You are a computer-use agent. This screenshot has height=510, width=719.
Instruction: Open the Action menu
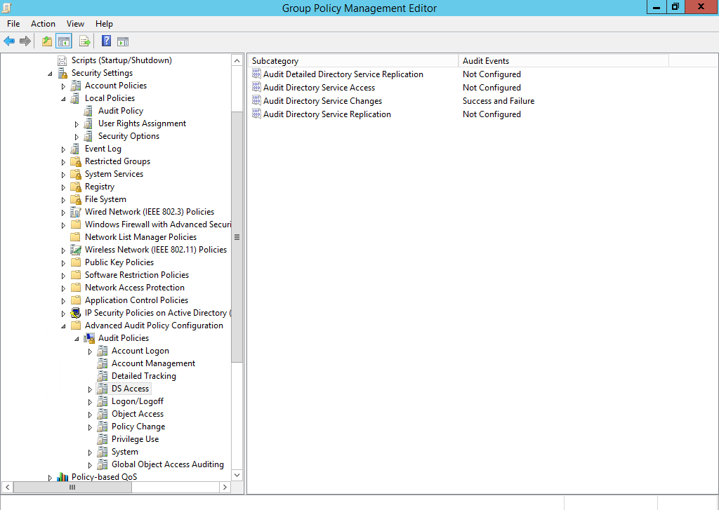coord(43,24)
